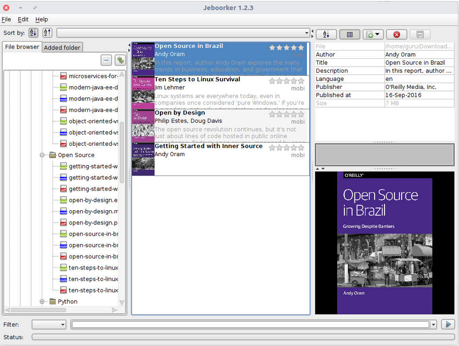Click the Publisher value O'Reilly Media, Inc.

(x=419, y=87)
